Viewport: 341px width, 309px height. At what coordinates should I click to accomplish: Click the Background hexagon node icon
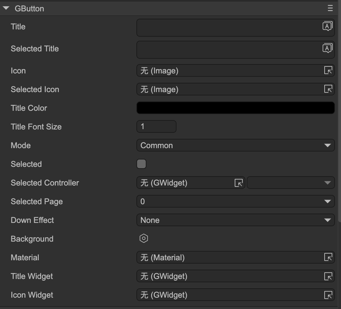pyautogui.click(x=144, y=239)
